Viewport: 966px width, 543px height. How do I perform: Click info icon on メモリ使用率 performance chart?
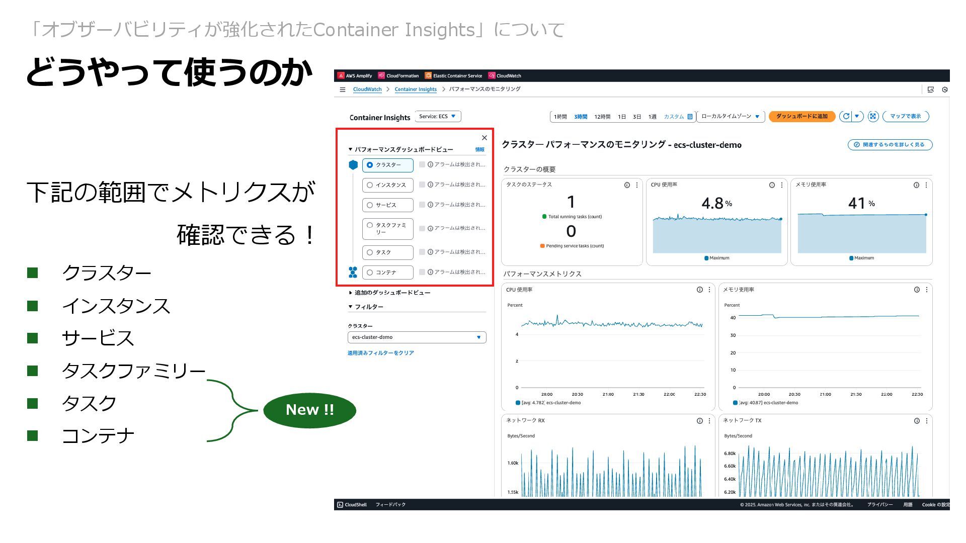(x=917, y=290)
